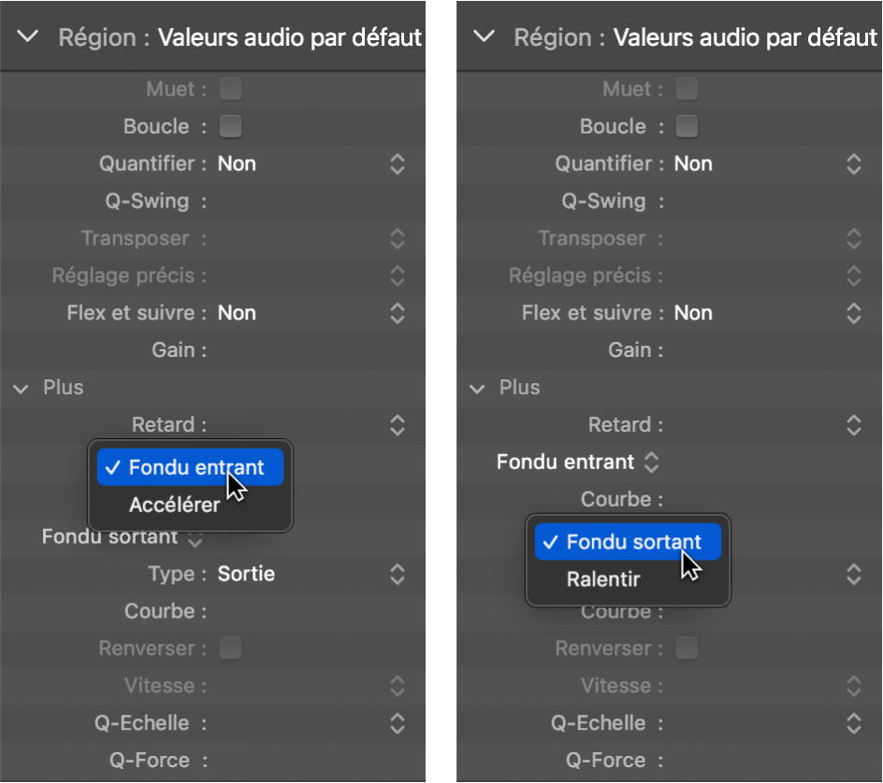Click the Retard stepper arrows in left panel
Image resolution: width=883 pixels, height=783 pixels.
point(398,425)
